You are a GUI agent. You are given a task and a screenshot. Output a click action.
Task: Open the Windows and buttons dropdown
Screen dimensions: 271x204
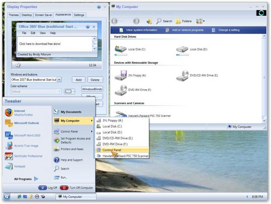59,79
